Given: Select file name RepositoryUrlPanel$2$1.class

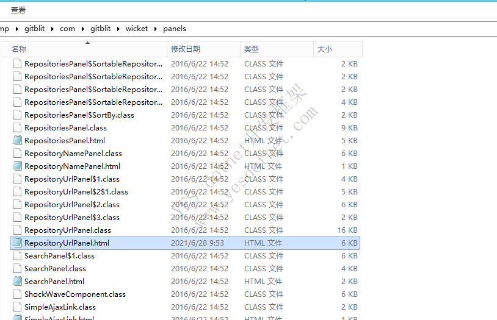Looking at the screenshot, I should [76, 192].
